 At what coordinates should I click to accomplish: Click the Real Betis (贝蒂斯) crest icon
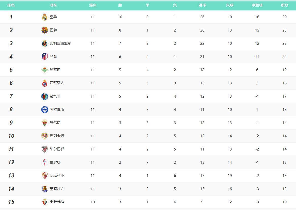click(x=45, y=70)
